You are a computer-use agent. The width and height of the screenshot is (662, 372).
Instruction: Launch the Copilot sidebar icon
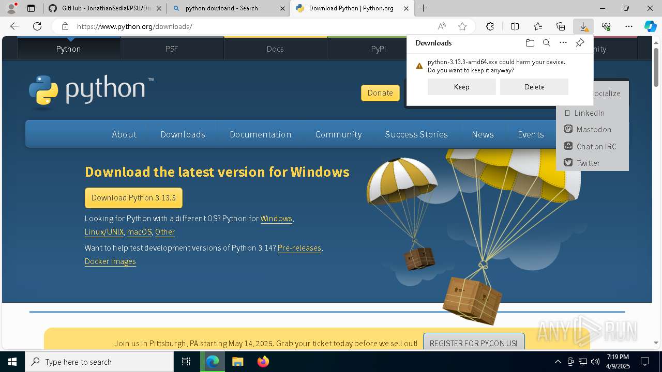(x=651, y=26)
